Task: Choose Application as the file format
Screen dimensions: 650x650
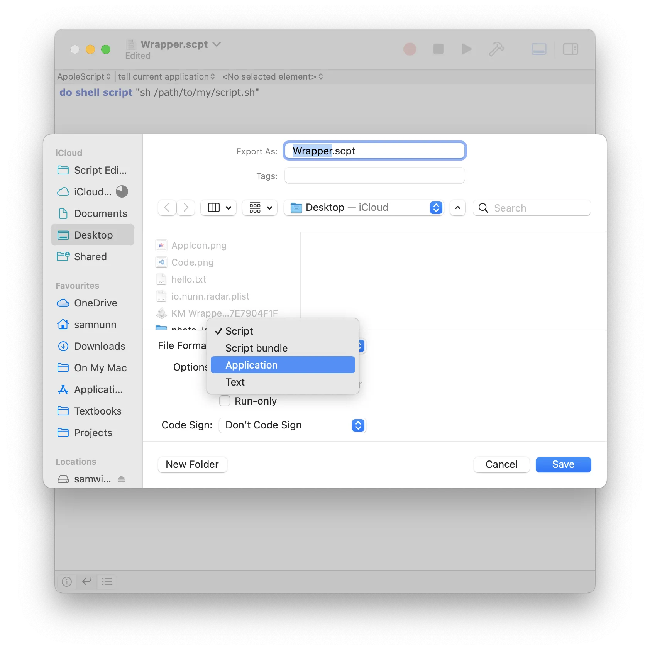Action: (282, 365)
